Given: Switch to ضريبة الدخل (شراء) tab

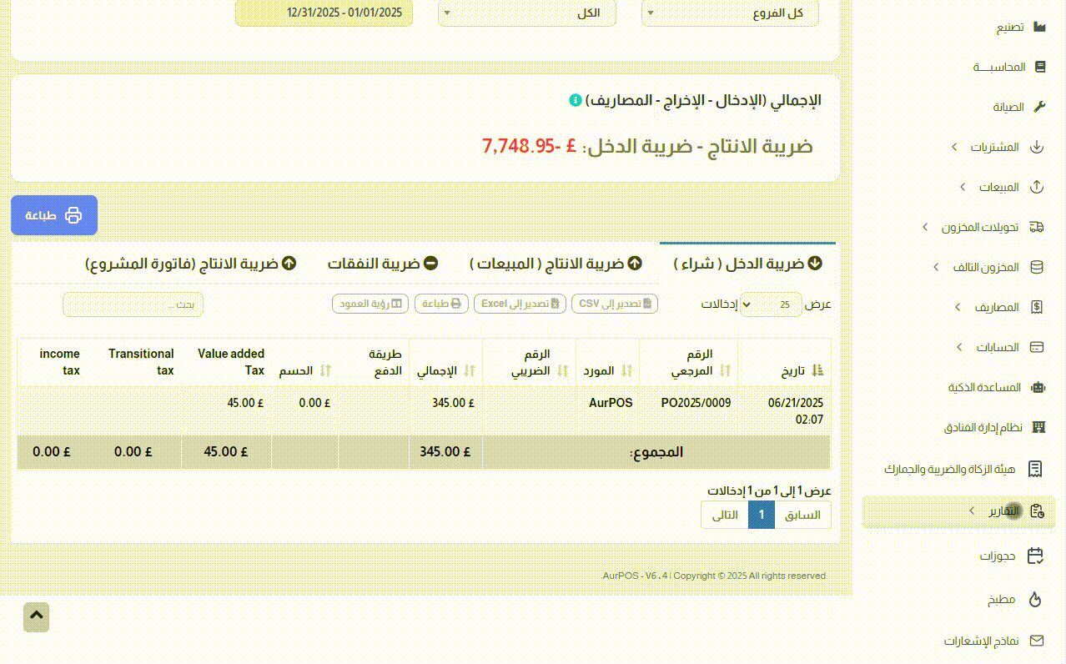Looking at the screenshot, I should click(x=747, y=264).
